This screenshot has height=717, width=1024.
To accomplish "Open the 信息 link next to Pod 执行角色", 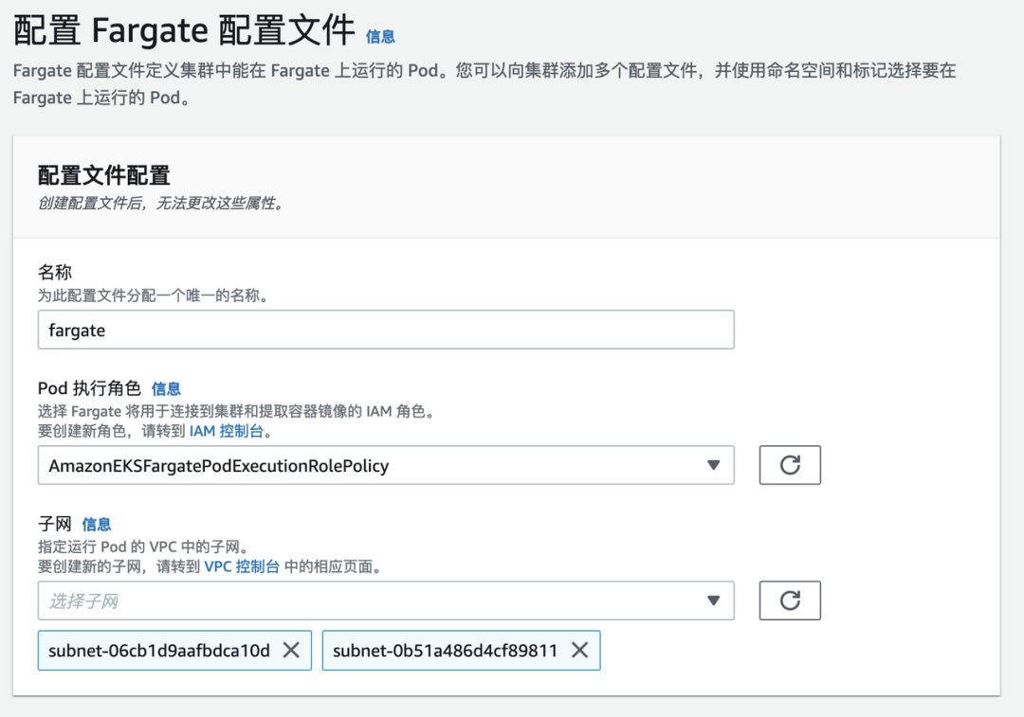I will [x=166, y=388].
